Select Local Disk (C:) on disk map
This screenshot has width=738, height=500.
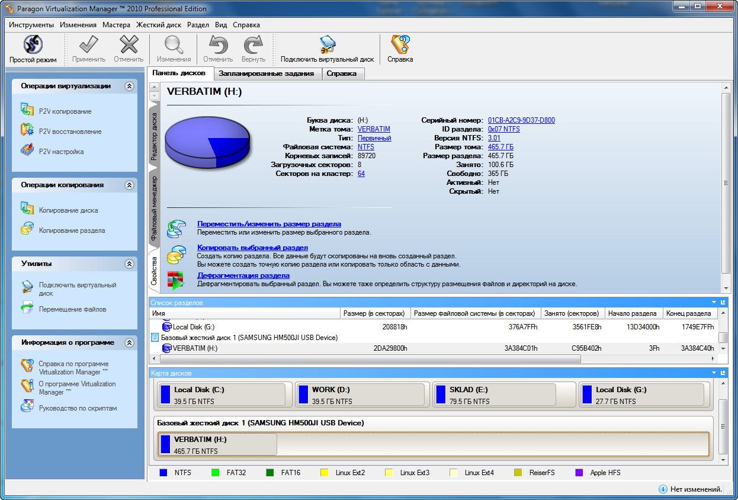click(222, 395)
